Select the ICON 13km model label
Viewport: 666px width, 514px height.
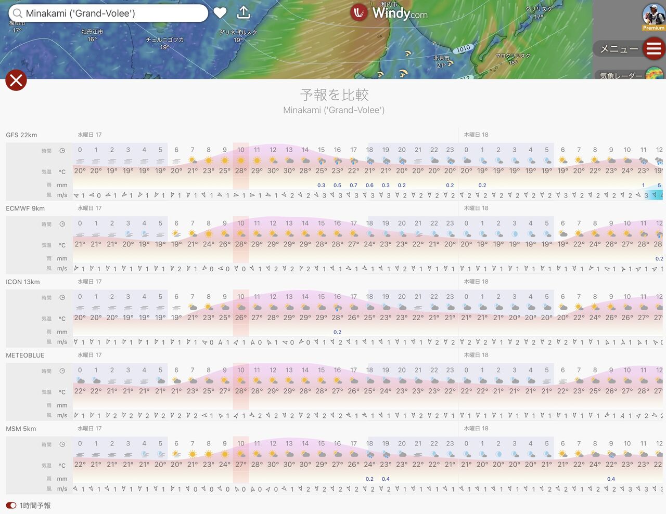coord(22,282)
